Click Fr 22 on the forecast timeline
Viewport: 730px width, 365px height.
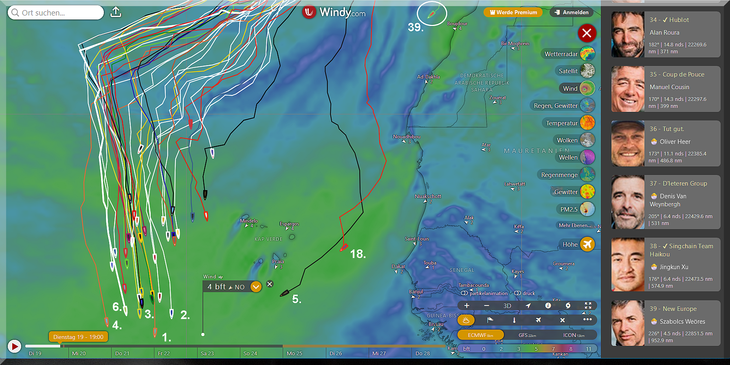point(164,353)
